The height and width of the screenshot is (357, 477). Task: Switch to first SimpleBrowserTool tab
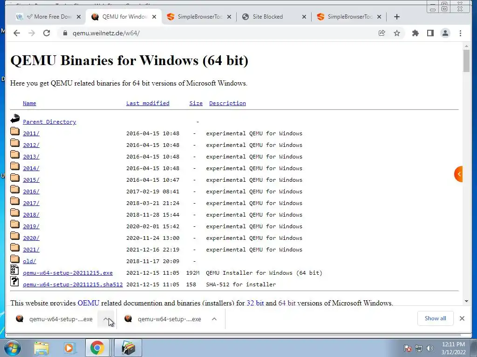tap(199, 17)
